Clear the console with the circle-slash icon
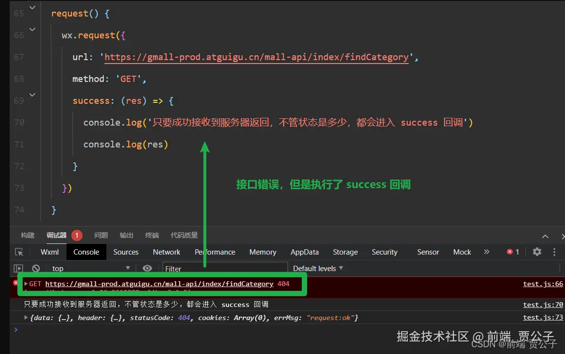This screenshot has height=354, width=565. point(35,268)
